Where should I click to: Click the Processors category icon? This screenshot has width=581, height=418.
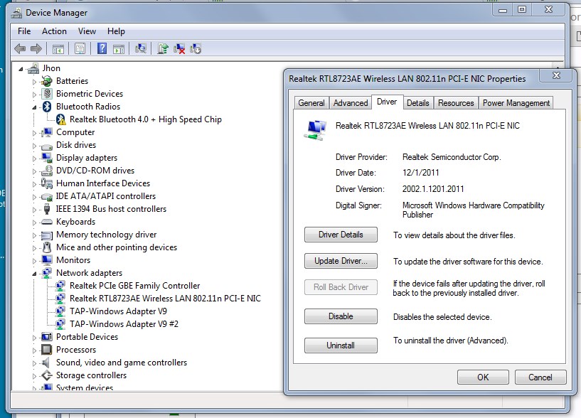coord(47,350)
